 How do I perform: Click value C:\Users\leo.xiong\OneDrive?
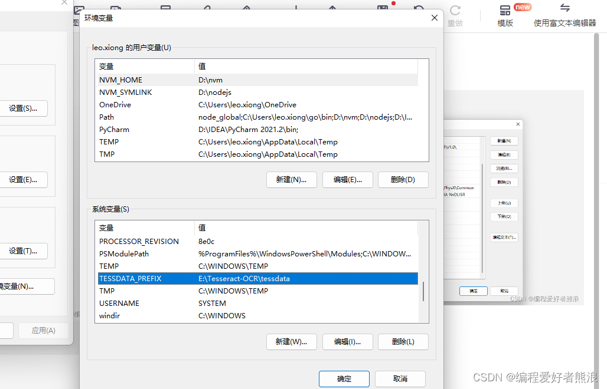click(x=247, y=105)
